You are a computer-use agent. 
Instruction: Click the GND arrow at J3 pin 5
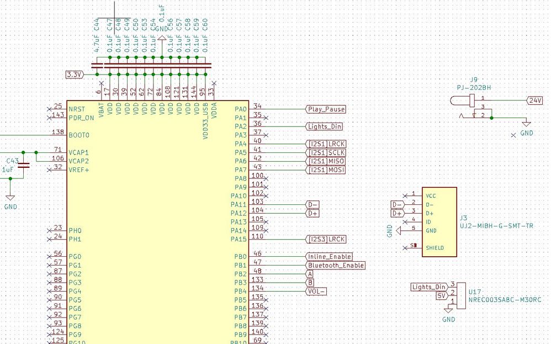pyautogui.click(x=399, y=231)
